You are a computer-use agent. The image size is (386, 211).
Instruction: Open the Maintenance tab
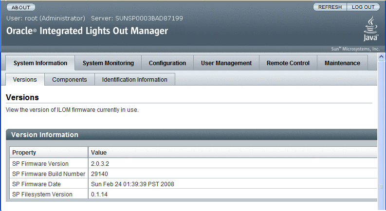[342, 63]
